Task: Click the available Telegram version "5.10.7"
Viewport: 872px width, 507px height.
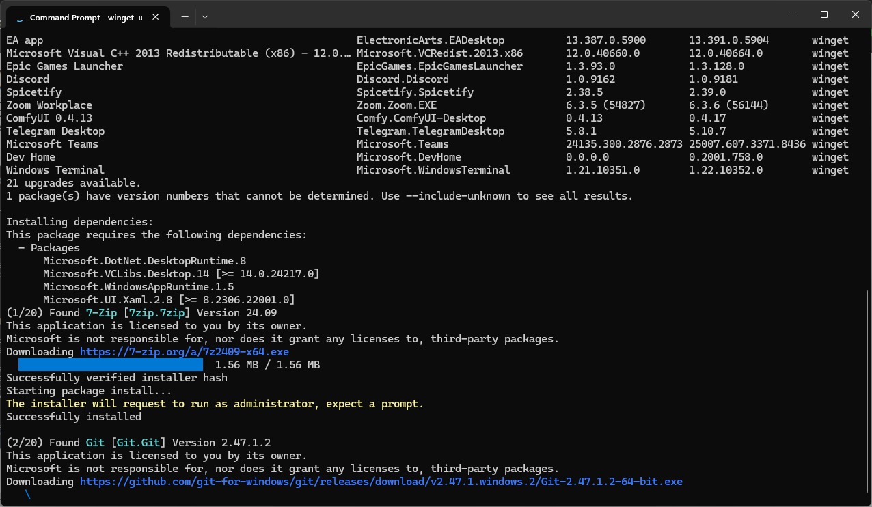Action: [x=707, y=131]
